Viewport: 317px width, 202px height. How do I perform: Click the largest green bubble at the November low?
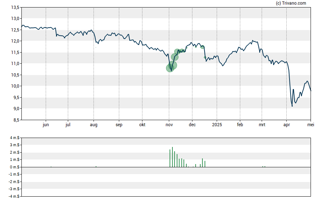(173, 65)
